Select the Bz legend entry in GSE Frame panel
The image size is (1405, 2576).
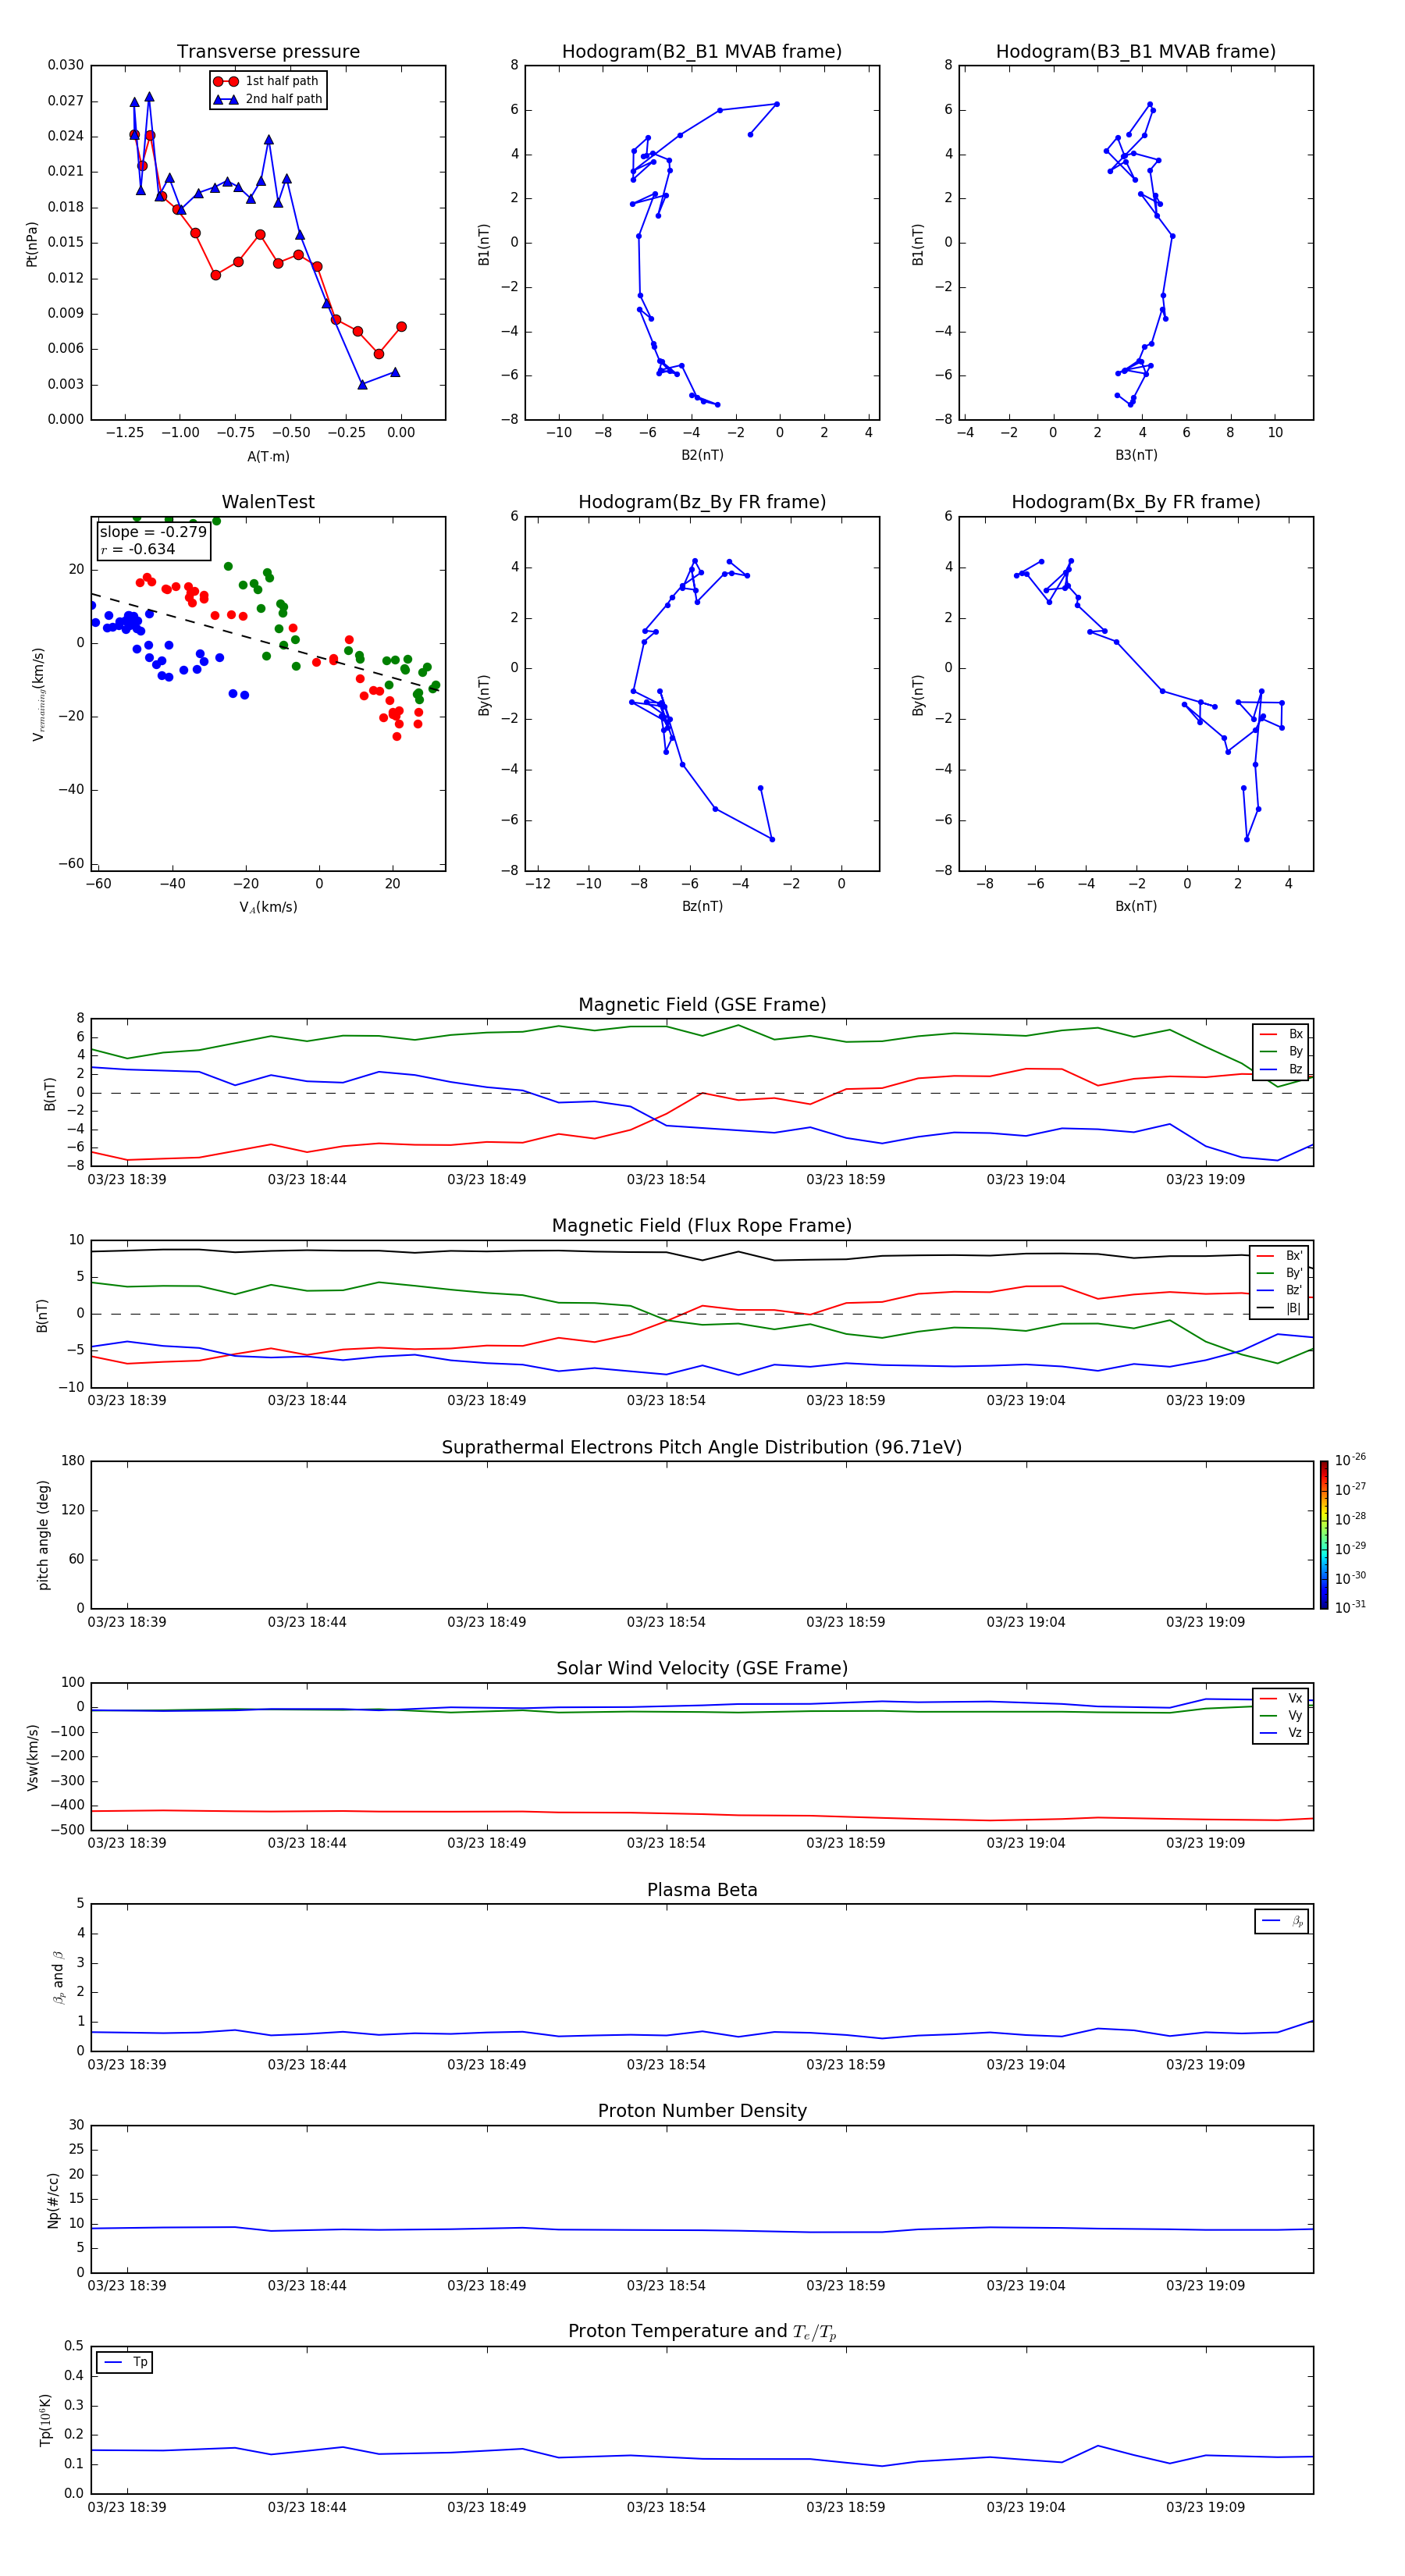(x=1281, y=1069)
